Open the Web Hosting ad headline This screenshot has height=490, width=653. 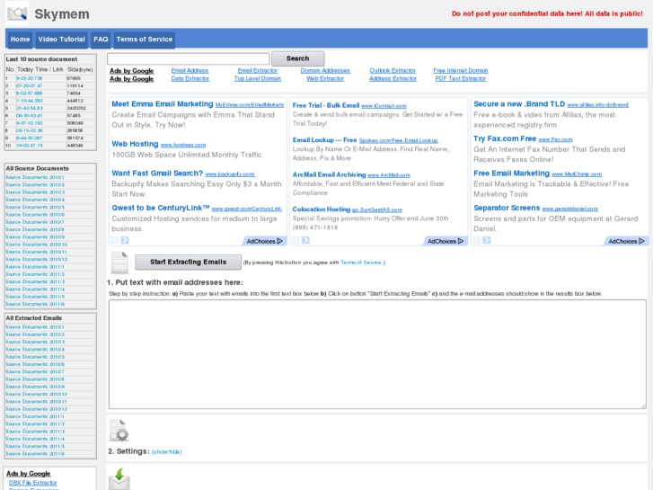pos(135,144)
